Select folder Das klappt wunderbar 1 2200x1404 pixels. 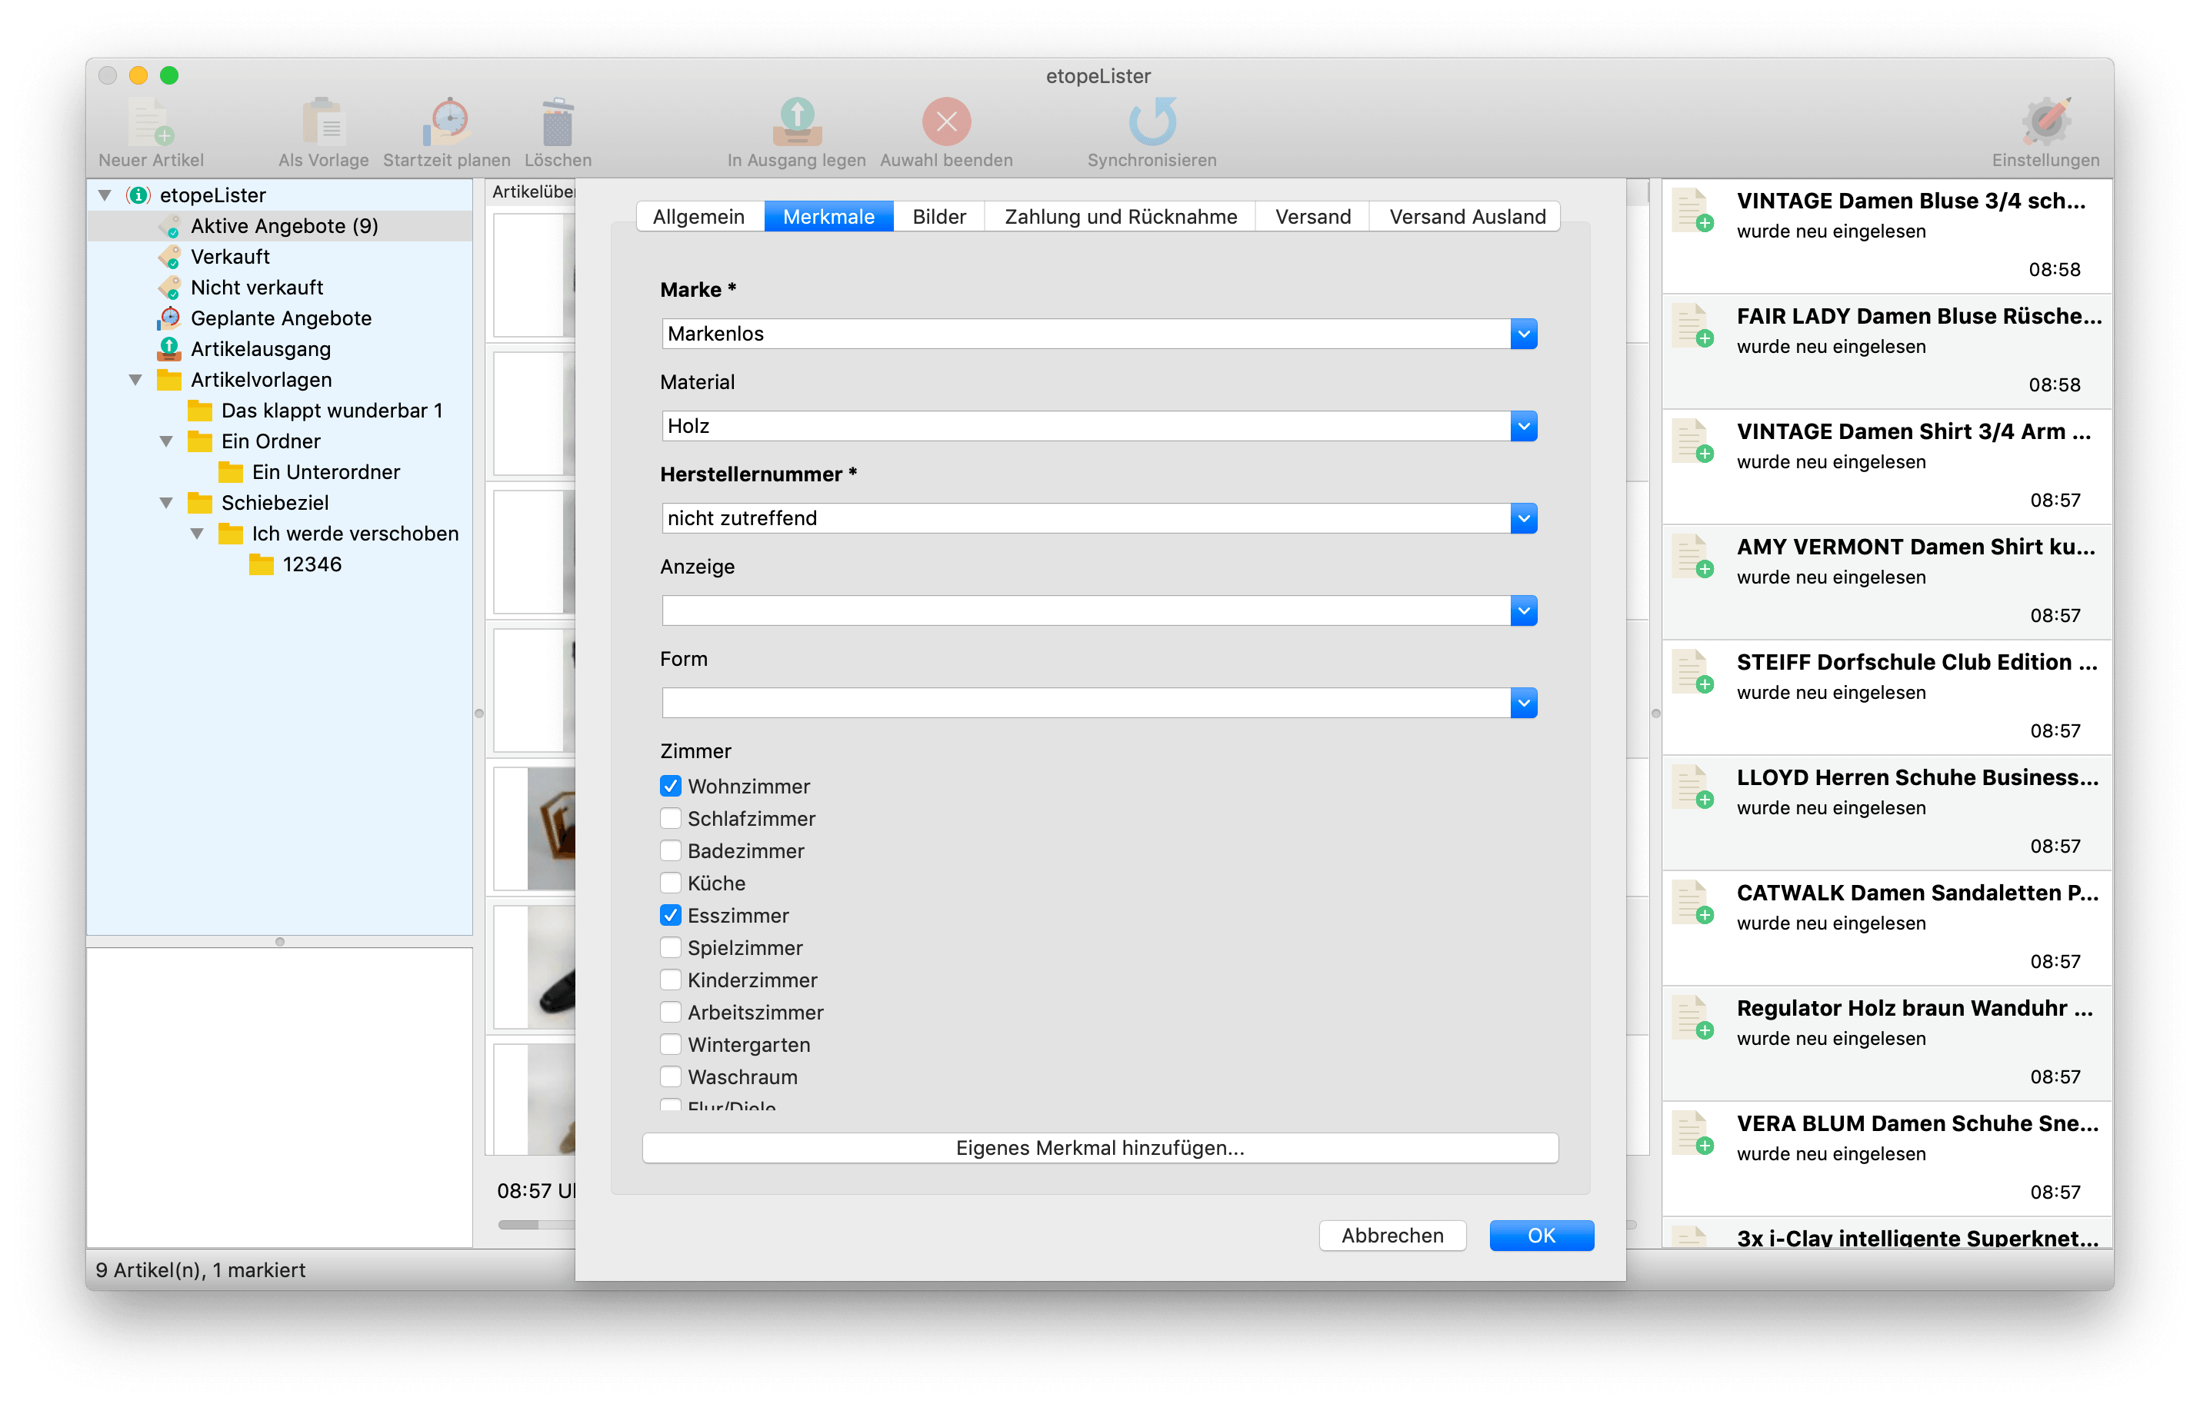pos(315,411)
